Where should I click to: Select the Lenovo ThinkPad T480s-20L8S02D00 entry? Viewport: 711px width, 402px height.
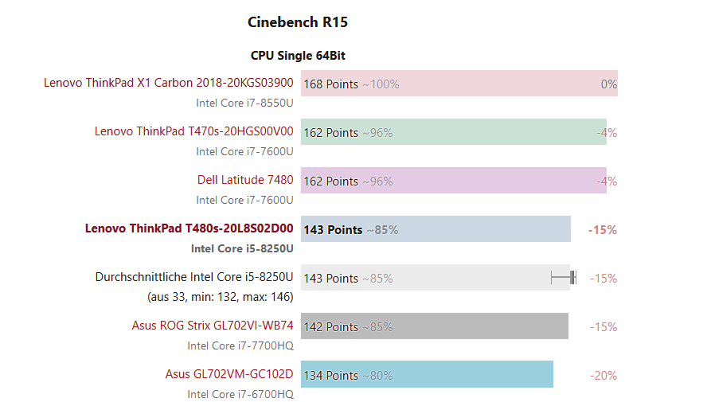(x=189, y=228)
